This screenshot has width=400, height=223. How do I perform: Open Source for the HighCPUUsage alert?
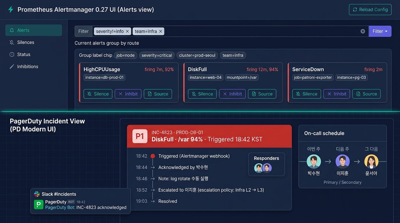click(x=158, y=94)
